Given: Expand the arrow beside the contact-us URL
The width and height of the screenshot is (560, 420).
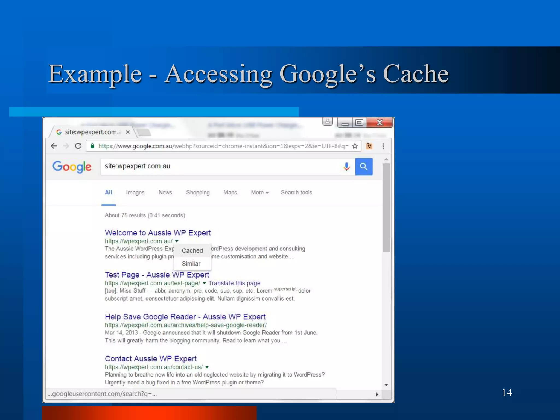Looking at the screenshot, I should pyautogui.click(x=207, y=367).
